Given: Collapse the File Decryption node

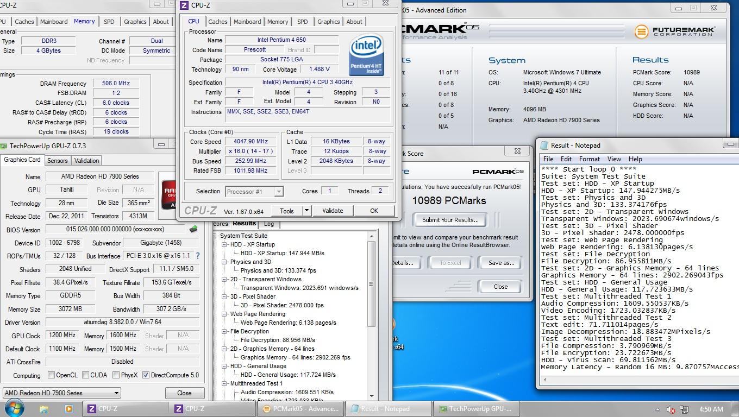Looking at the screenshot, I should point(224,331).
